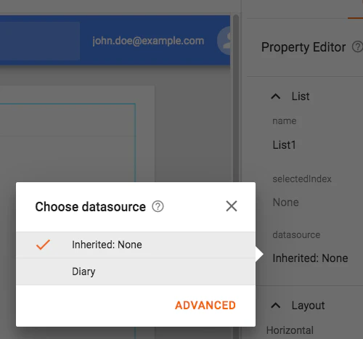Click the orange checkmark next to Inherited: None
The width and height of the screenshot is (363, 339).
pyautogui.click(x=43, y=245)
